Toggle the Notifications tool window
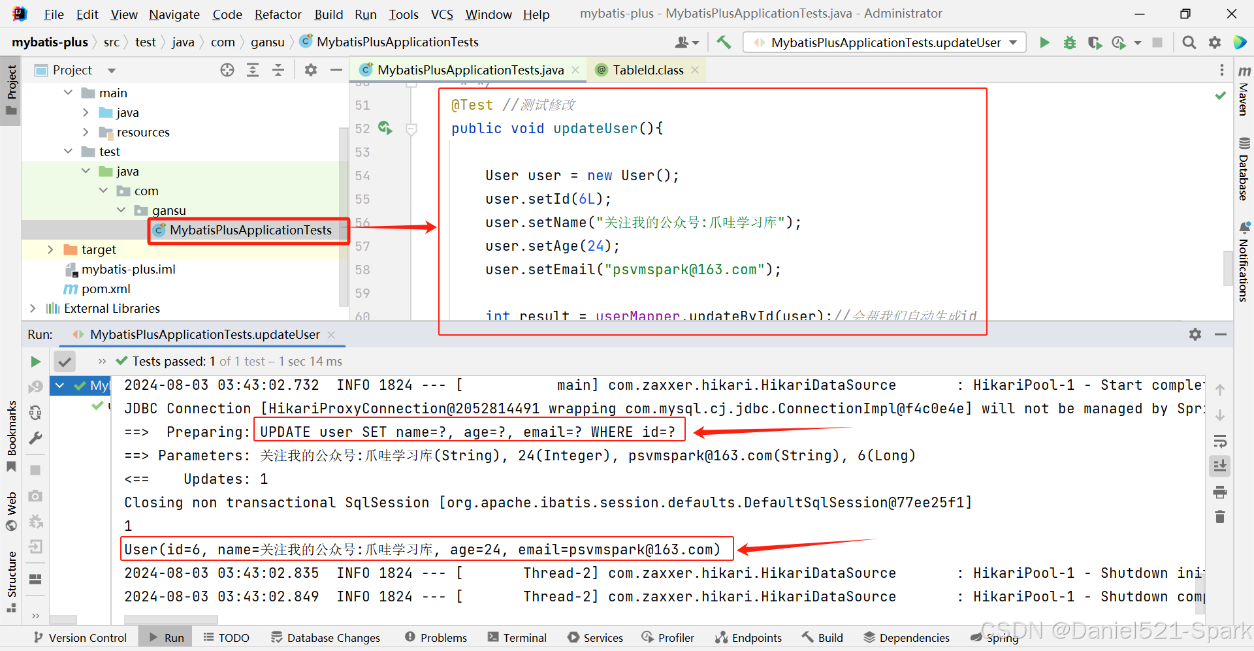Viewport: 1254px width, 651px height. click(1244, 262)
